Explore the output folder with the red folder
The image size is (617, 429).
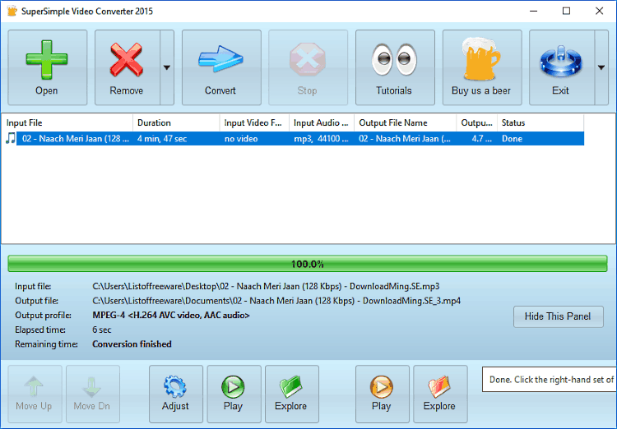click(440, 394)
